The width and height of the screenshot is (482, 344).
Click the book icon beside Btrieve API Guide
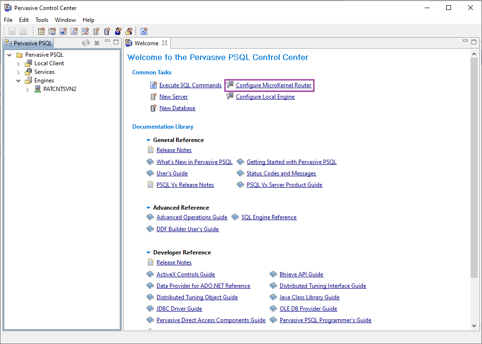(273, 274)
